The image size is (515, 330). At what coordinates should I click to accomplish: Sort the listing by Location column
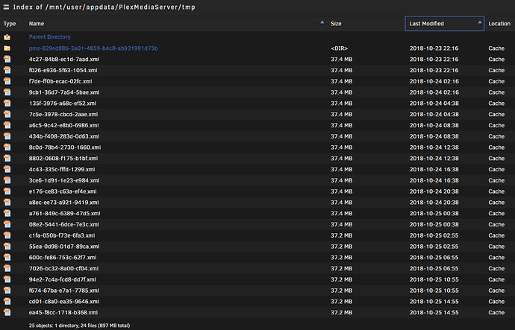[x=499, y=24]
